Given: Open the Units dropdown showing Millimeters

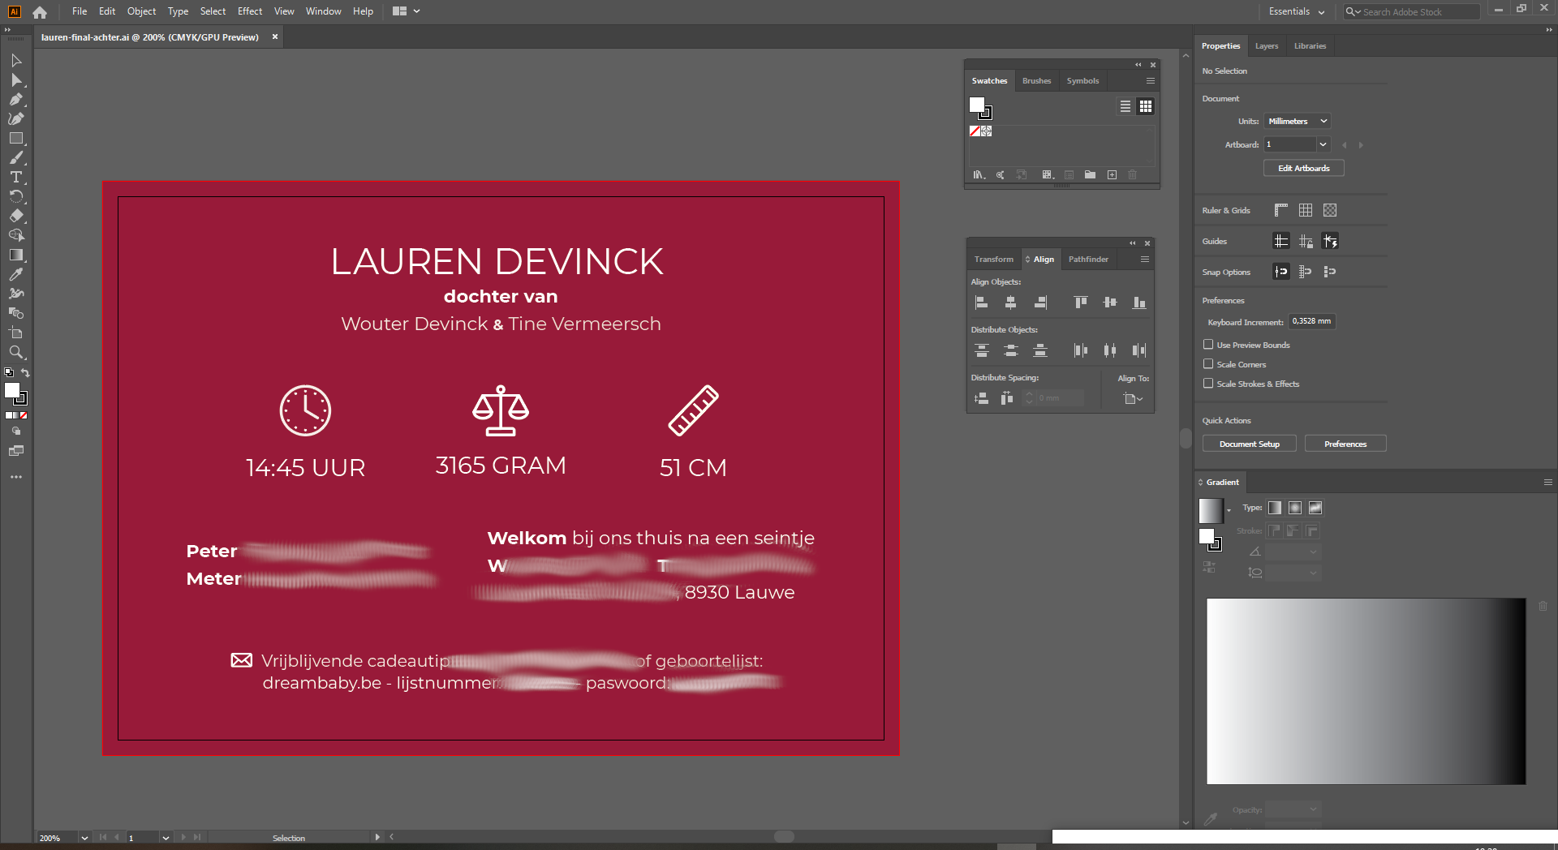Looking at the screenshot, I should point(1297,121).
